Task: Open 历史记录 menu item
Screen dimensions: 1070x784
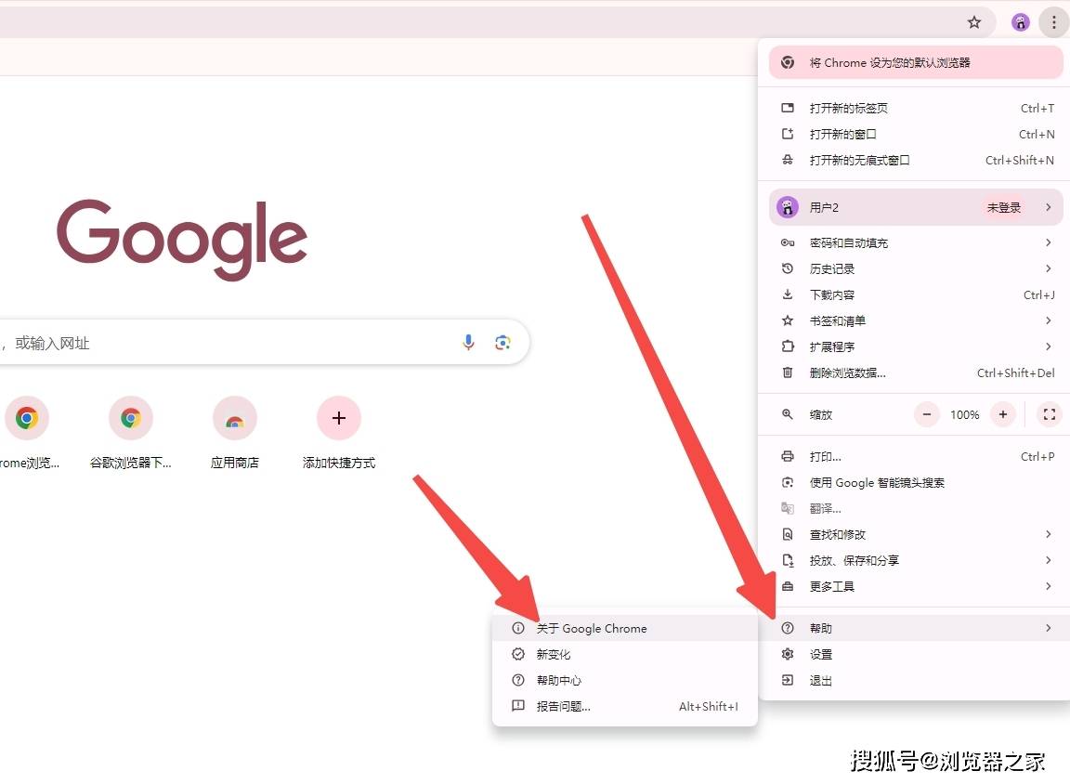Action: (x=916, y=268)
